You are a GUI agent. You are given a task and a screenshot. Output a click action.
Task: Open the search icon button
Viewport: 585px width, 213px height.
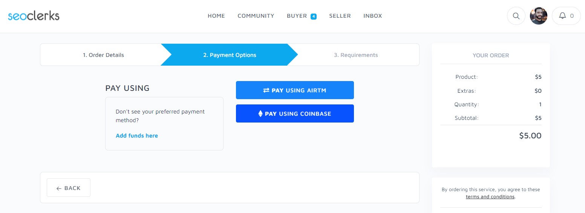pos(516,16)
